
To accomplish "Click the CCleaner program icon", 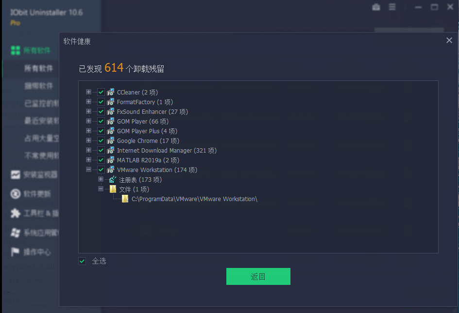I will (x=111, y=92).
